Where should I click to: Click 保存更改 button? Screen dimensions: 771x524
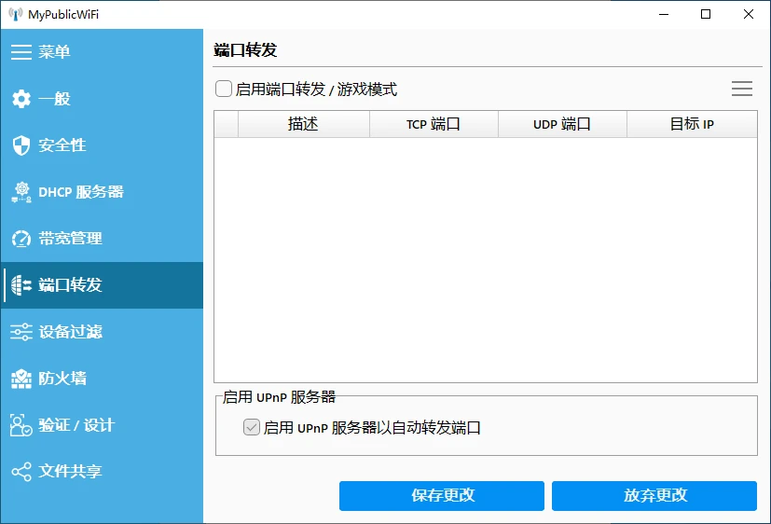tap(441, 496)
